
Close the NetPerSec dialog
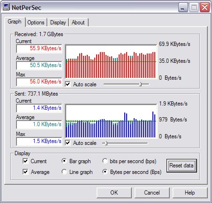pyautogui.click(x=204, y=8)
